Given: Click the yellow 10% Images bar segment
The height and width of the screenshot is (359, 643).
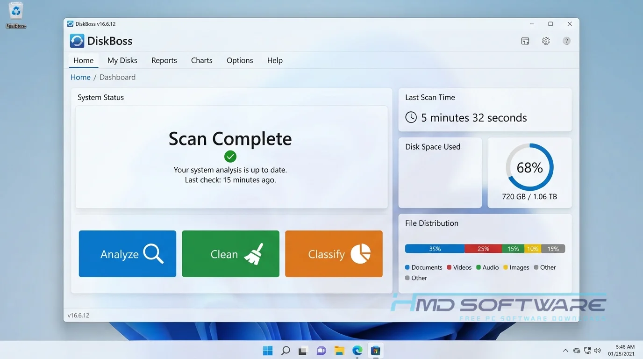Looking at the screenshot, I should pos(533,249).
